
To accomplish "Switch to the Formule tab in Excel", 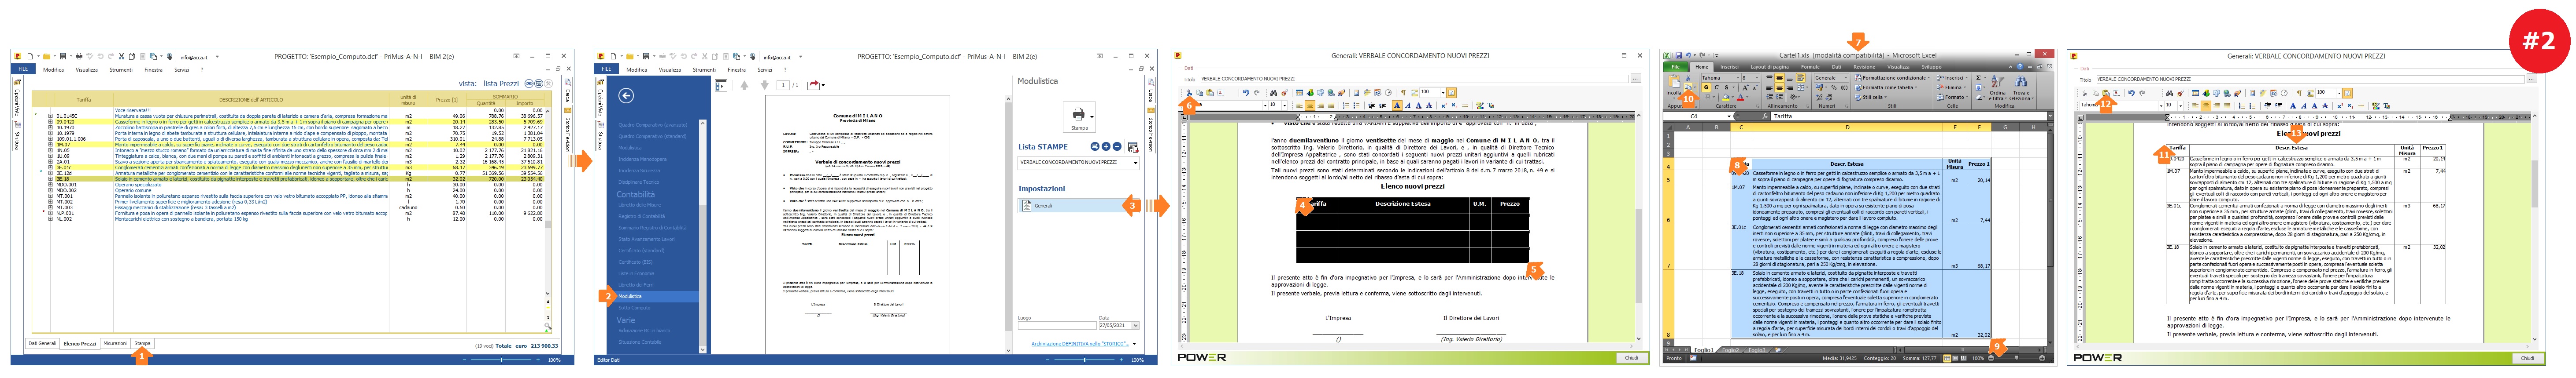I will pos(1810,67).
